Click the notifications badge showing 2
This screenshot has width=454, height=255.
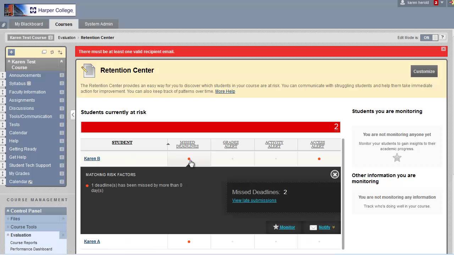[x=436, y=3]
